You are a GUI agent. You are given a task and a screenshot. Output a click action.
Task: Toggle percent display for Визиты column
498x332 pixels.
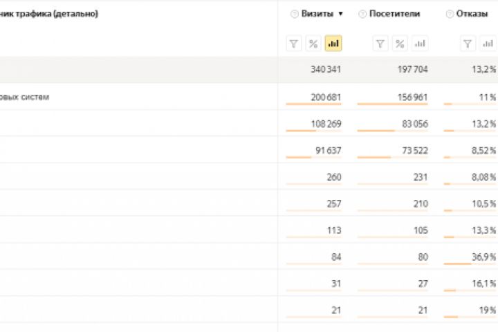click(x=313, y=44)
